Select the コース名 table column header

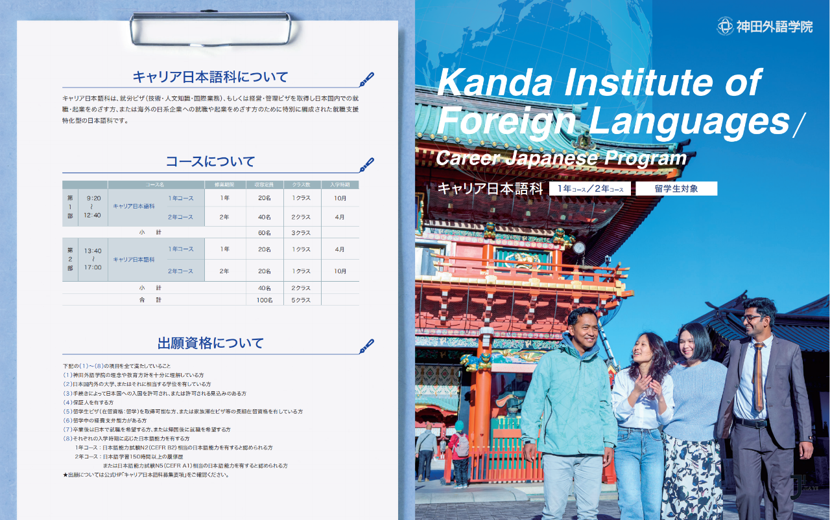(x=156, y=185)
